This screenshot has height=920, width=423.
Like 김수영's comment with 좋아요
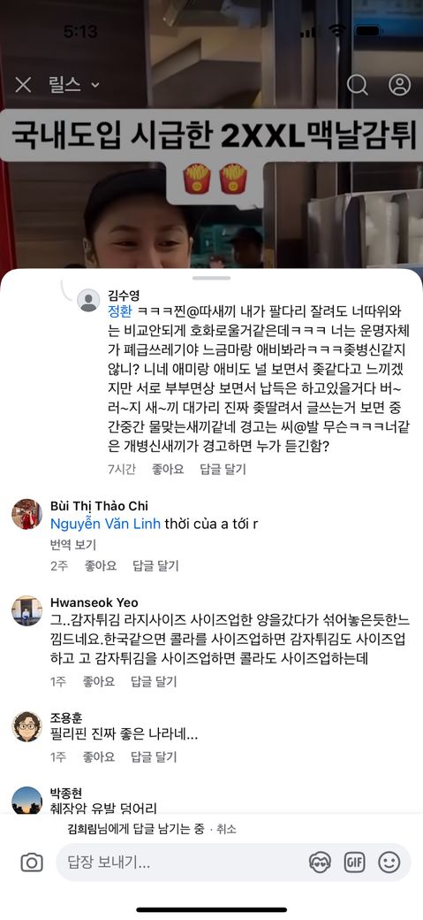[x=168, y=469]
